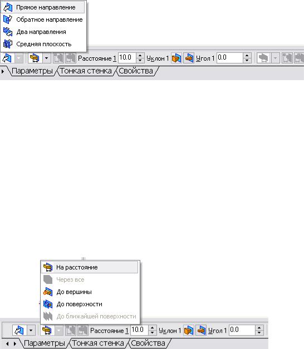304x349 pixels.
Task: Pick 'На расстояние' extrusion option
Action: (90, 267)
